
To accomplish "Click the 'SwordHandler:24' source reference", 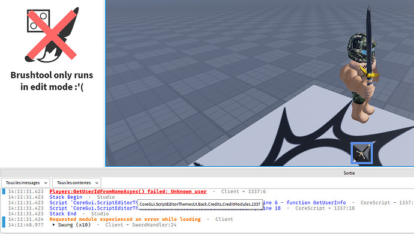I will (x=154, y=225).
